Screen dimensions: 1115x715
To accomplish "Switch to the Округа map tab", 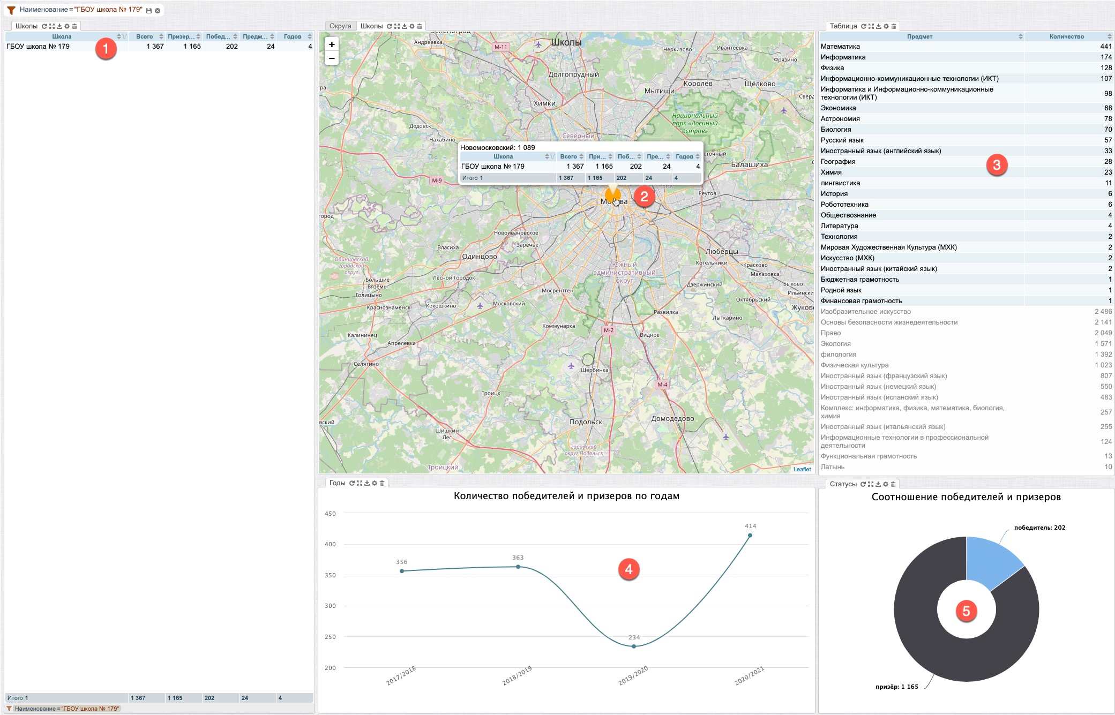I will tap(340, 26).
